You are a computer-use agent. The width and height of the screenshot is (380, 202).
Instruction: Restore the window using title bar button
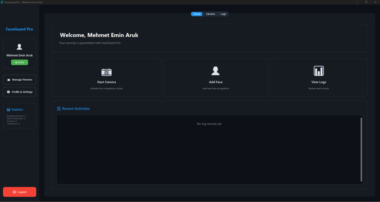366,2
